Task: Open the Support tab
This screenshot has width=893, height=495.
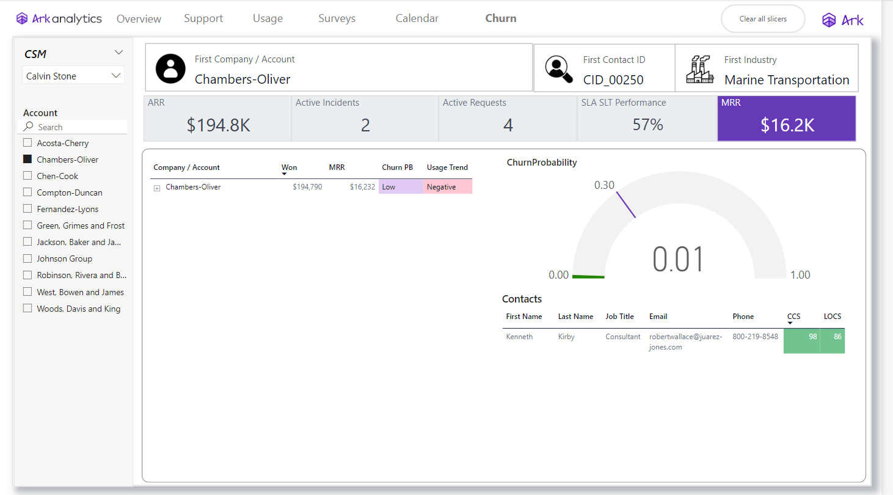Action: 203,18
